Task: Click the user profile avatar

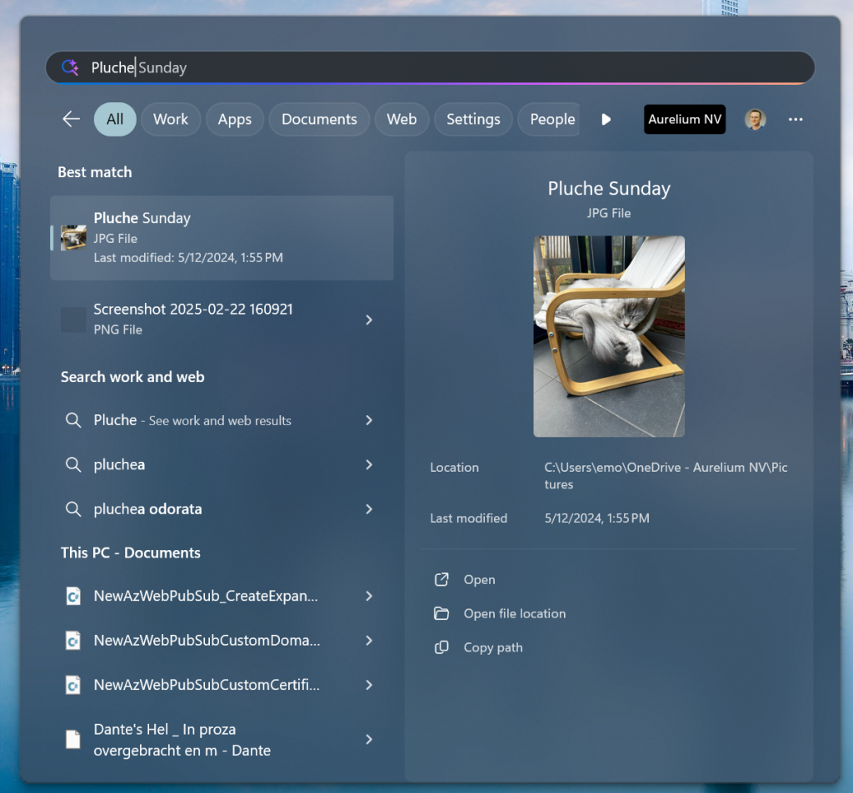Action: 755,119
